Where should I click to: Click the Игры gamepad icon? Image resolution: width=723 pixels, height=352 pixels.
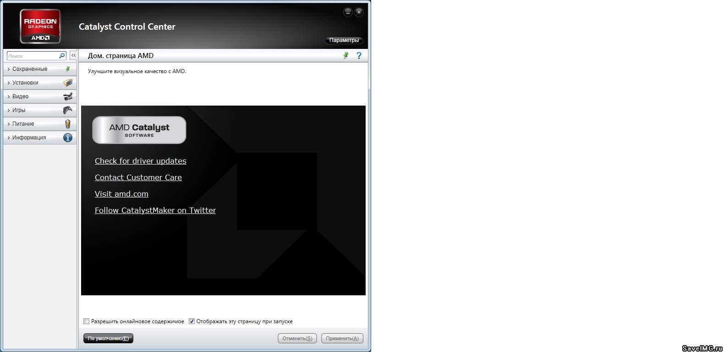tap(68, 110)
